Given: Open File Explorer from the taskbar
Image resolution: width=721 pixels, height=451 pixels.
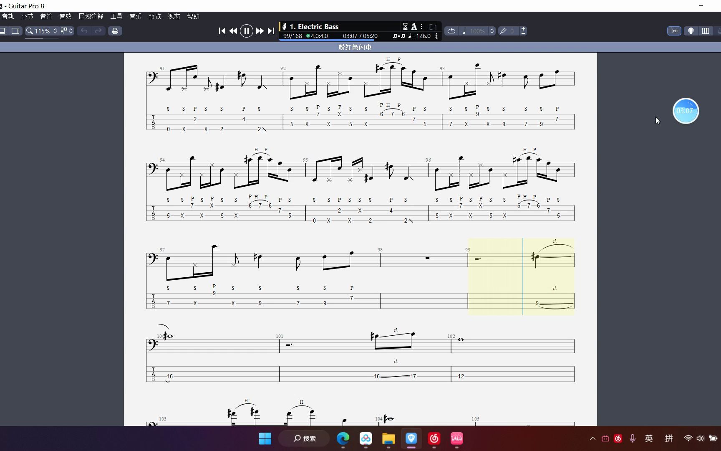Looking at the screenshot, I should (x=388, y=438).
